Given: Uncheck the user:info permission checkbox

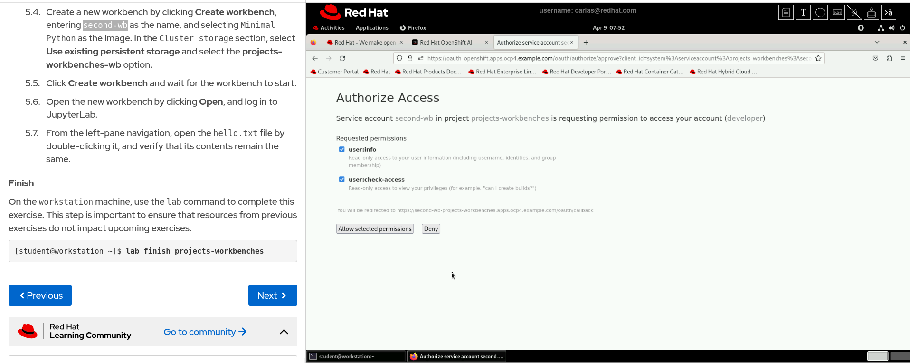Looking at the screenshot, I should click(342, 149).
